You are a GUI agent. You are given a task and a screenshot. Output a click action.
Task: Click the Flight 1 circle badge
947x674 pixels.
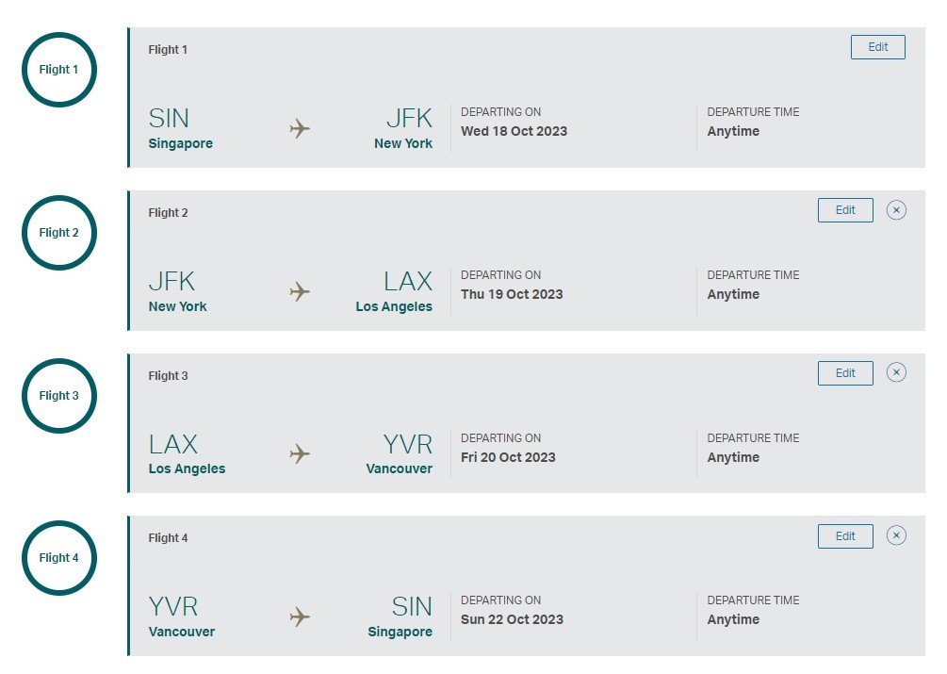(58, 69)
